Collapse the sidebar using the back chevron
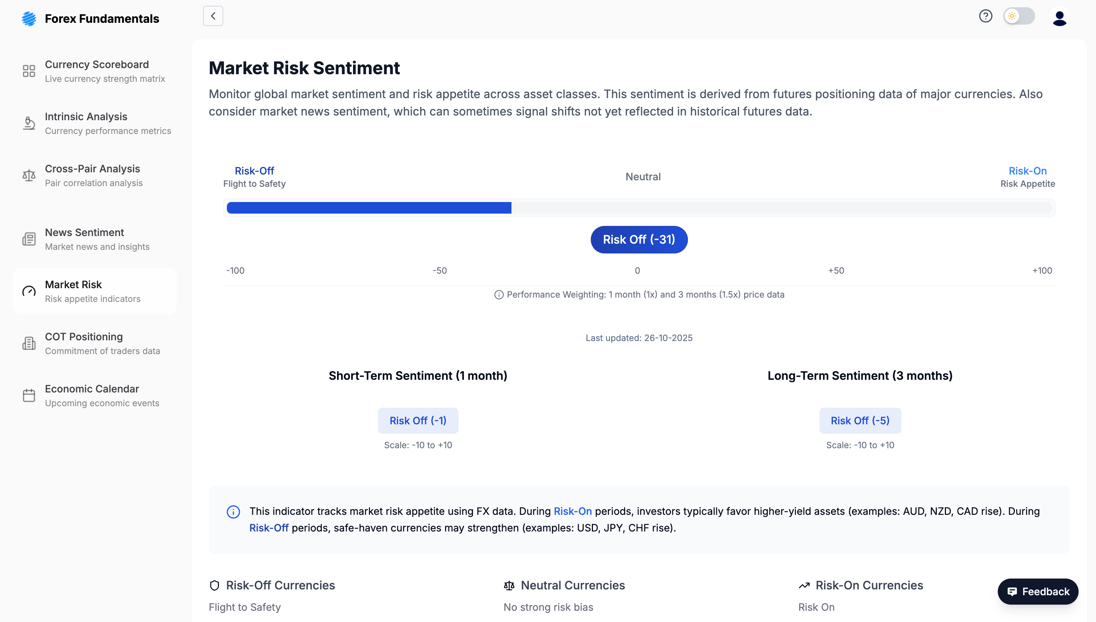1096x622 pixels. point(213,16)
